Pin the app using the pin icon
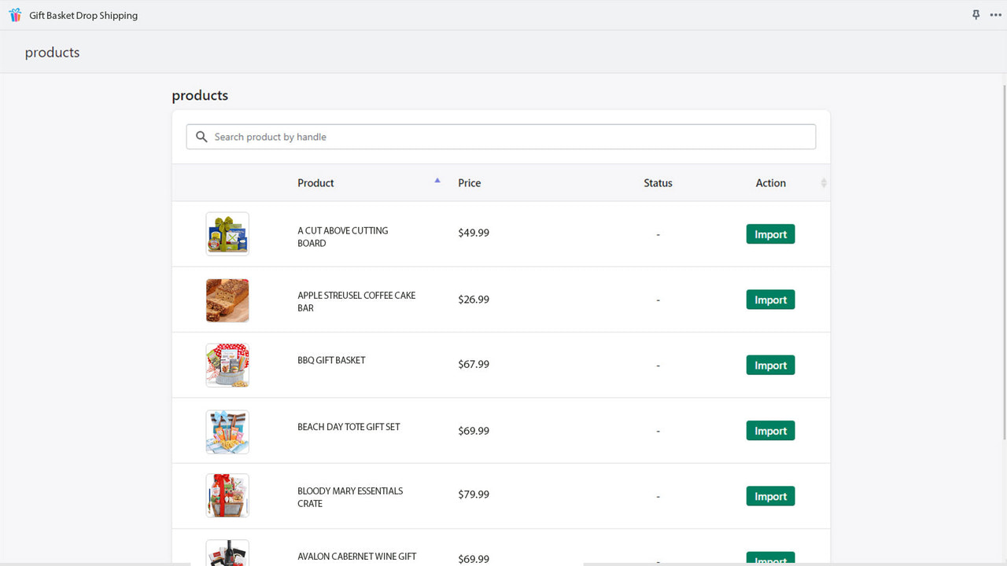 [976, 15]
